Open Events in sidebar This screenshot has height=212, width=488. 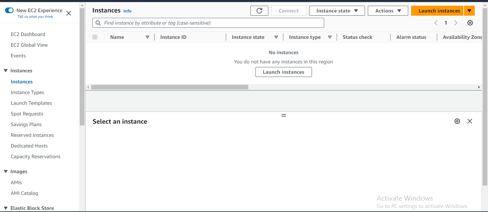(x=18, y=56)
